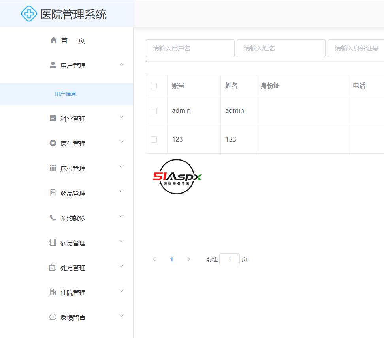Viewport: 384px width, 353px height.
Task: Click the circular icon beside 医生管理
Action: click(53, 143)
